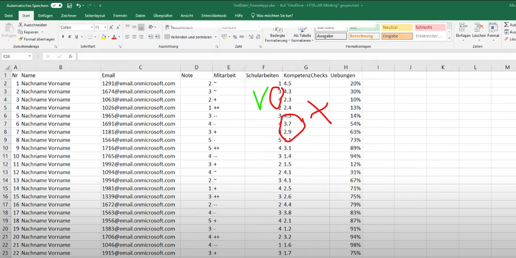Select all cells with the corner triangle
This screenshot has height=258, width=516.
[7, 68]
